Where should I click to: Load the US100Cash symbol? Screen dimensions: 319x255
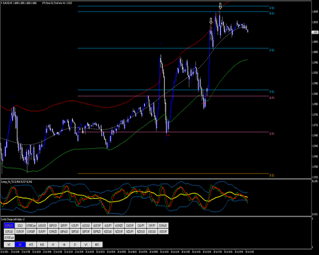[x=9, y=238]
